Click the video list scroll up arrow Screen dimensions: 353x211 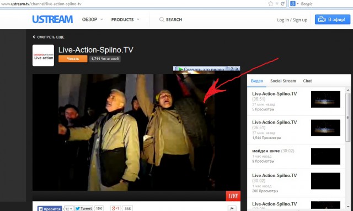click(348, 90)
